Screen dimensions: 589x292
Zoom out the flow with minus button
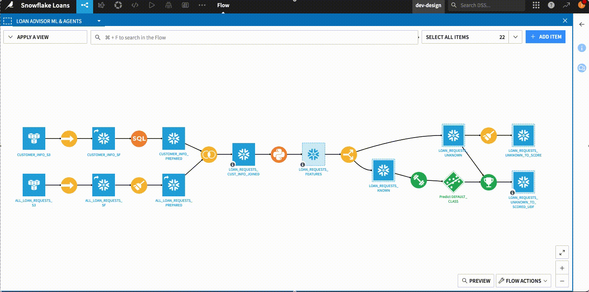click(562, 281)
